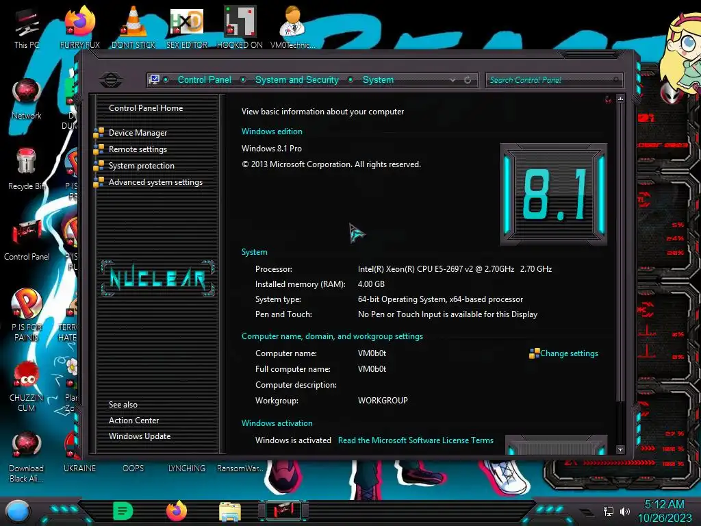Go to Control Panel breadcrumb

tap(204, 79)
